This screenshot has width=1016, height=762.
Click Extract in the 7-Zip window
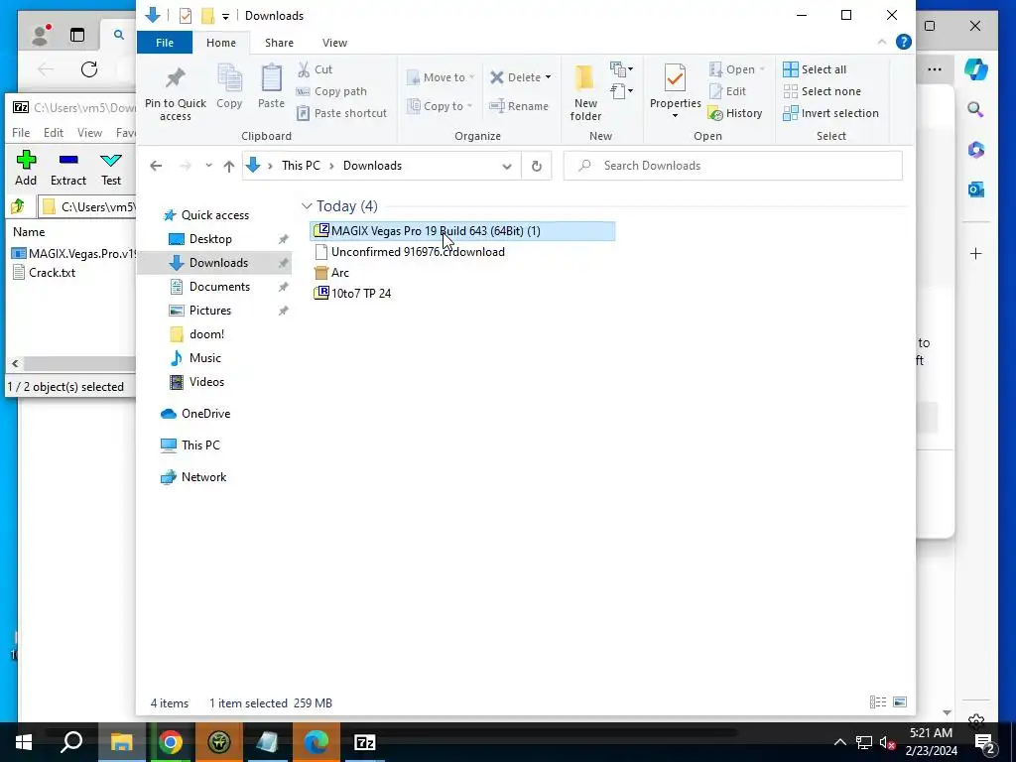coord(68,168)
